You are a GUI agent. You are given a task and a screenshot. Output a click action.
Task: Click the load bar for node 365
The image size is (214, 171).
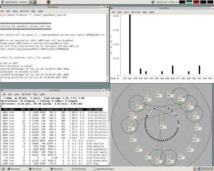click(173, 70)
